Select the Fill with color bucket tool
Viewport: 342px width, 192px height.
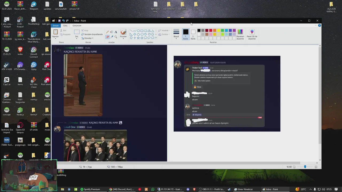[x=112, y=32]
